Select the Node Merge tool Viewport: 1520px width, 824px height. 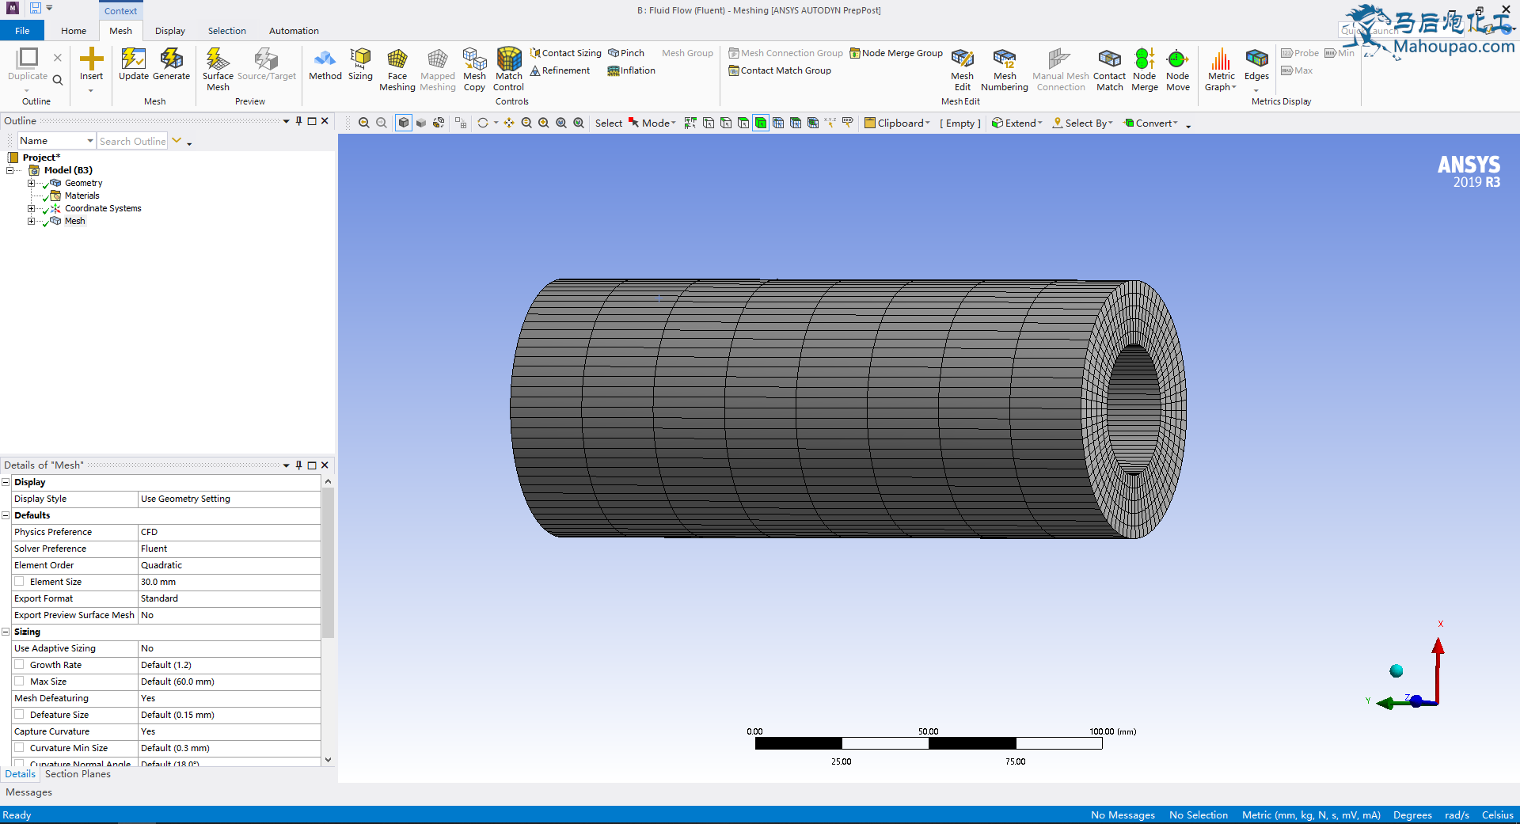1144,69
